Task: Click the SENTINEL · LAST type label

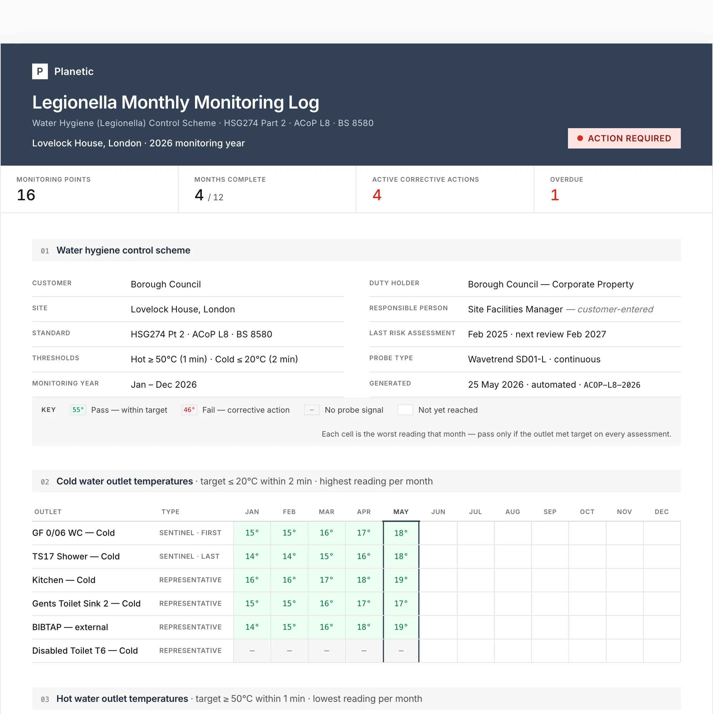Action: 189,557
